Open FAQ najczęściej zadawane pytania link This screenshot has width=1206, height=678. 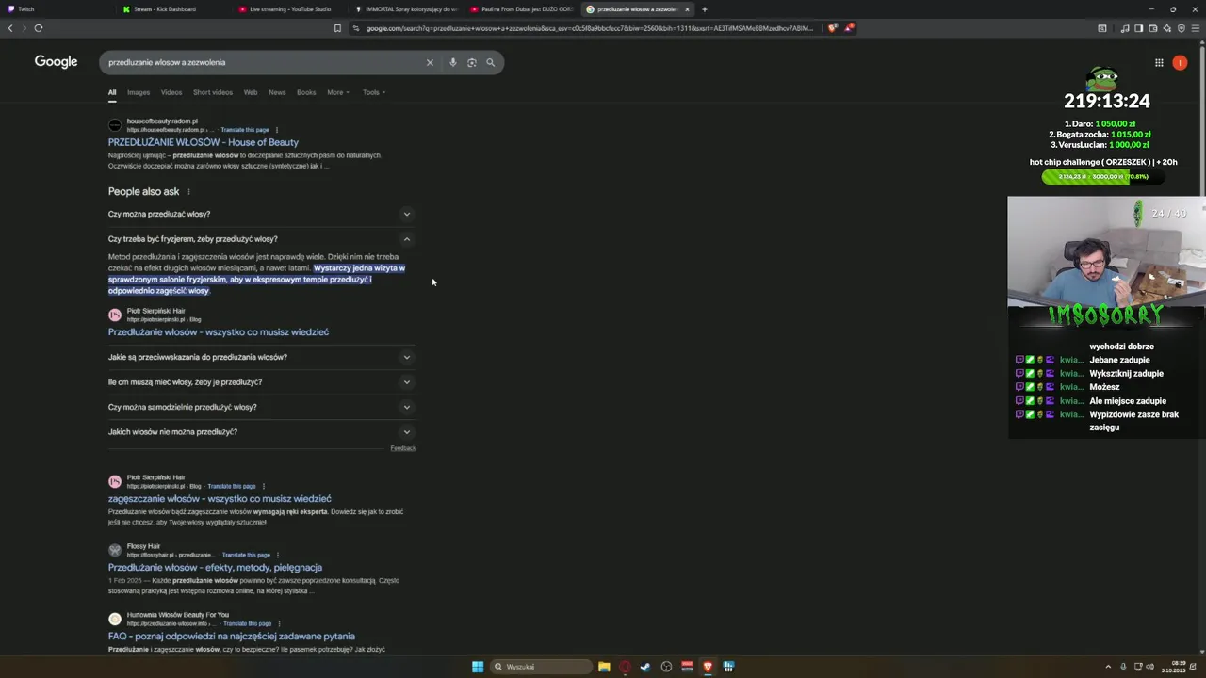point(231,637)
